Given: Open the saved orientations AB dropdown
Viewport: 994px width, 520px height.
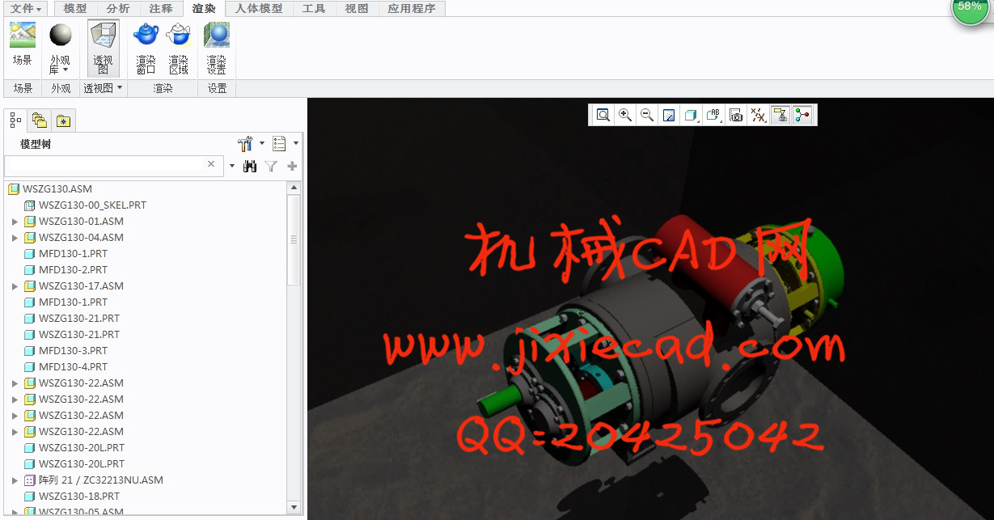Looking at the screenshot, I should tap(713, 116).
